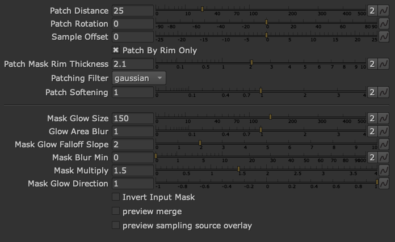Open animation menu for Patch Softening
The height and width of the screenshot is (242, 395).
point(384,92)
